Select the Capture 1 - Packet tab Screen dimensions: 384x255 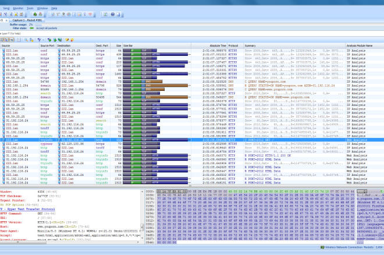pyautogui.click(x=27, y=20)
